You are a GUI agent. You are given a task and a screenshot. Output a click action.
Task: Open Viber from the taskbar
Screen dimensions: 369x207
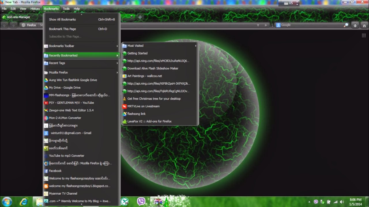(x=141, y=201)
